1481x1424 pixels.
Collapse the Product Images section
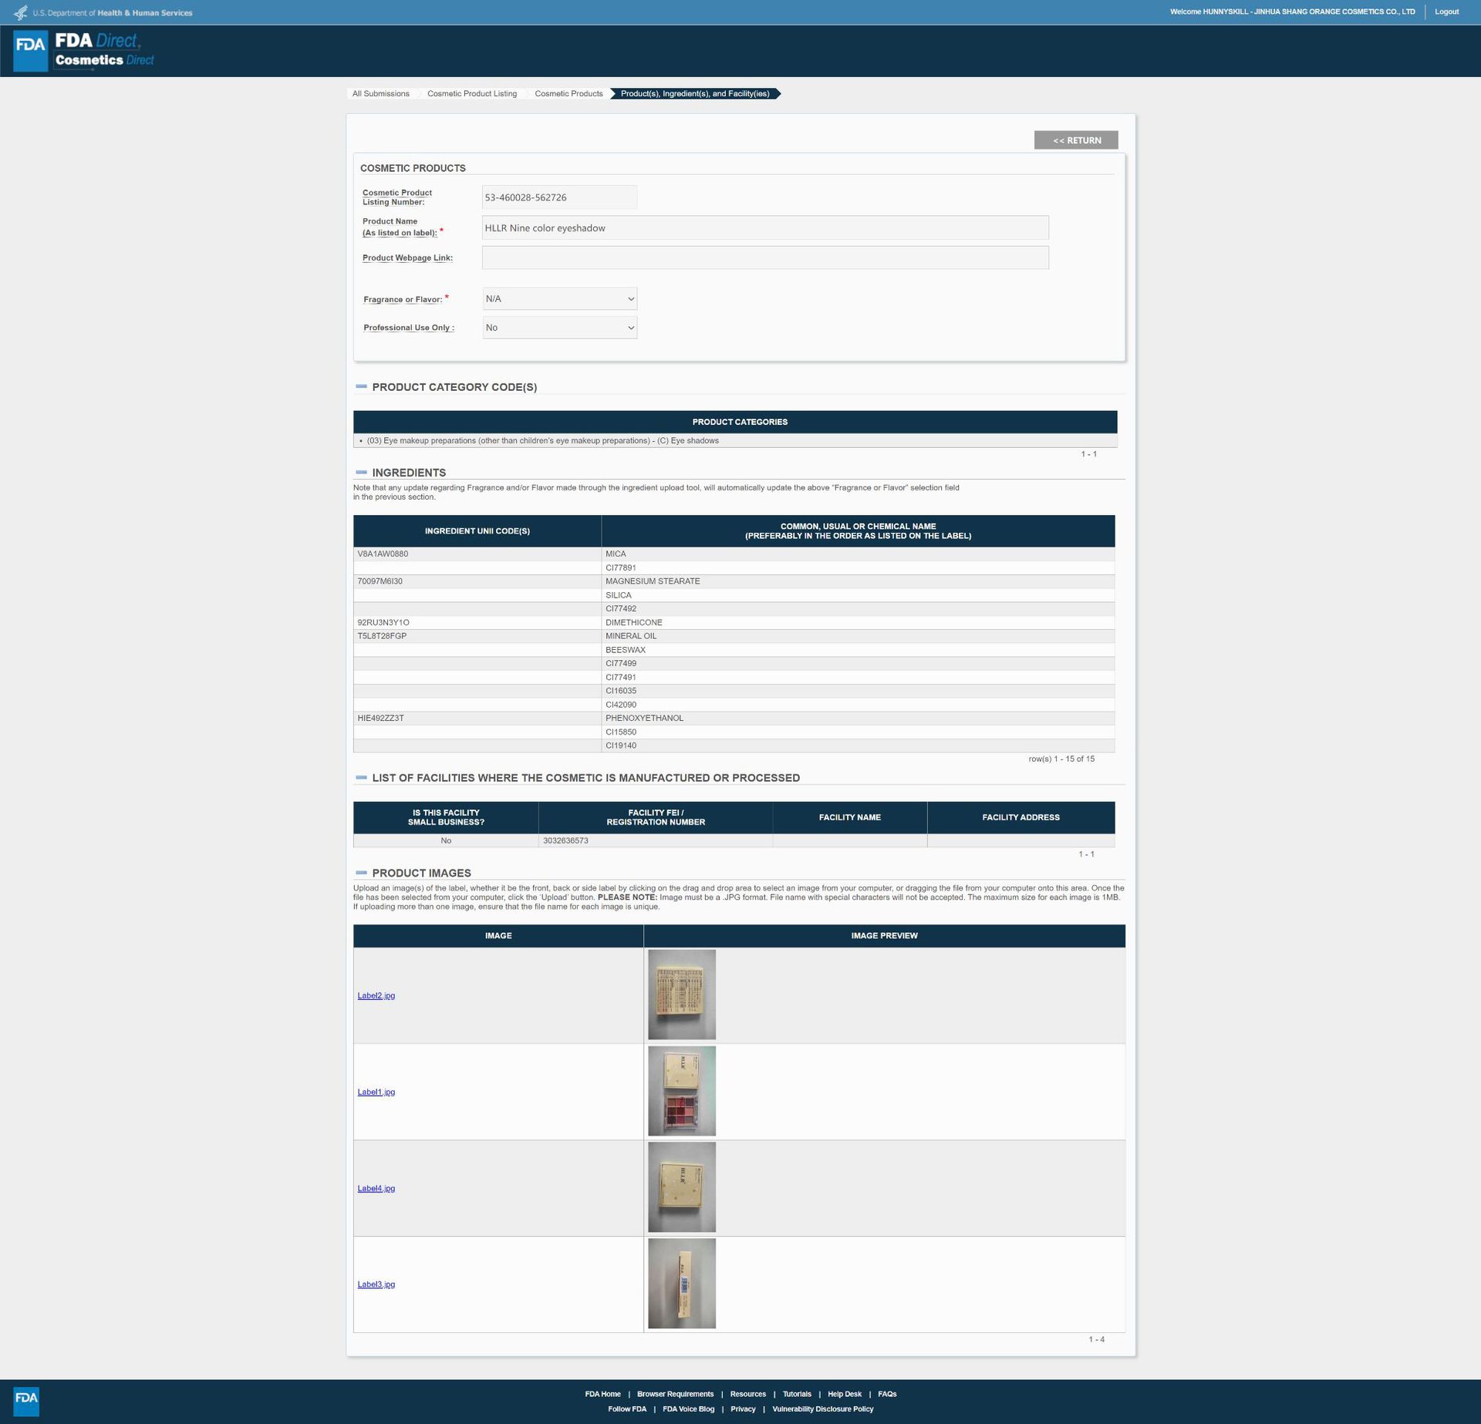[361, 873]
